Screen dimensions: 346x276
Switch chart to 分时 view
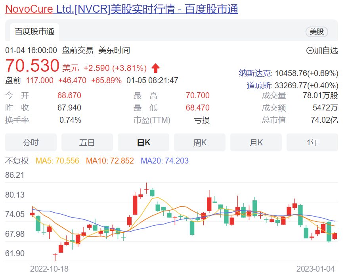(x=31, y=143)
